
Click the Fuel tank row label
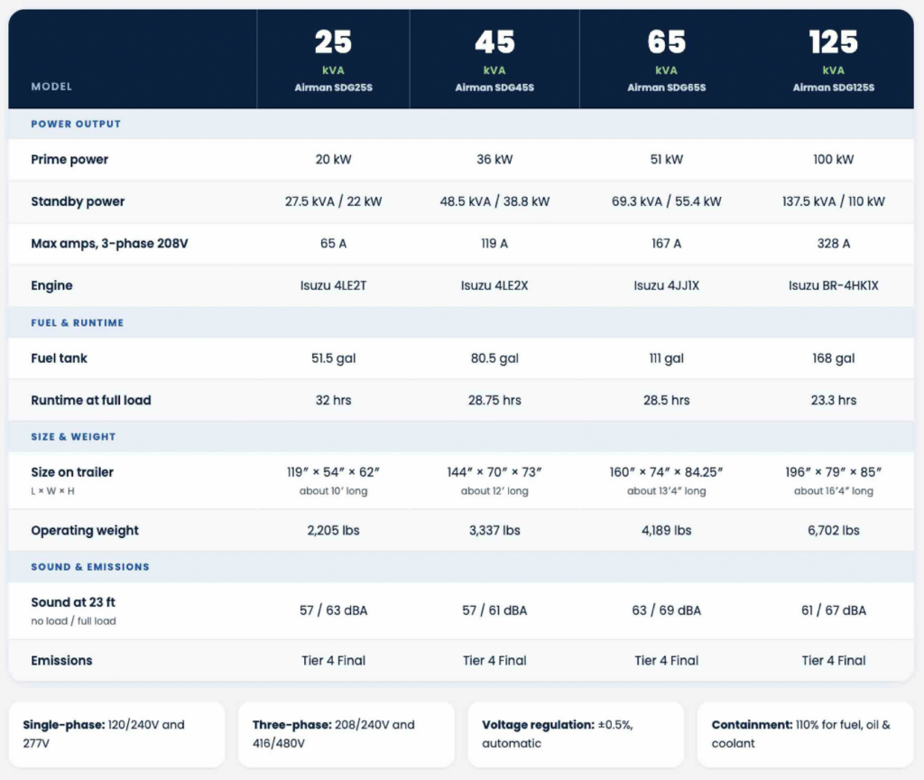click(x=59, y=358)
